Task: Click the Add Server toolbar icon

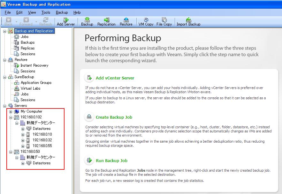Action: click(x=66, y=19)
